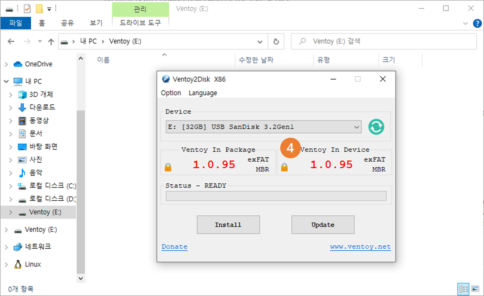Click the quick access new folder icon

click(x=39, y=8)
